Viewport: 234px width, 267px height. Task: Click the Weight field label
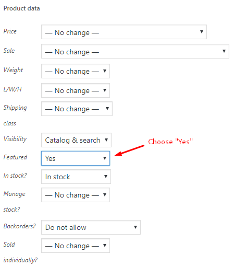(x=13, y=70)
